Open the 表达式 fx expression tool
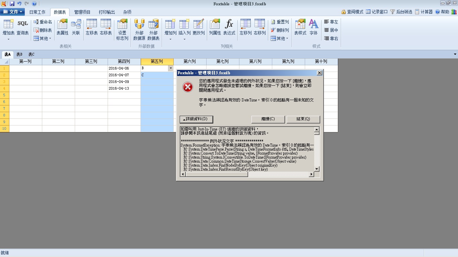Image resolution: width=458 pixels, height=257 pixels. pyautogui.click(x=229, y=27)
